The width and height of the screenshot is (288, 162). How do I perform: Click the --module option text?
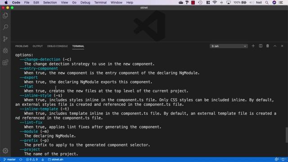[x=29, y=131]
